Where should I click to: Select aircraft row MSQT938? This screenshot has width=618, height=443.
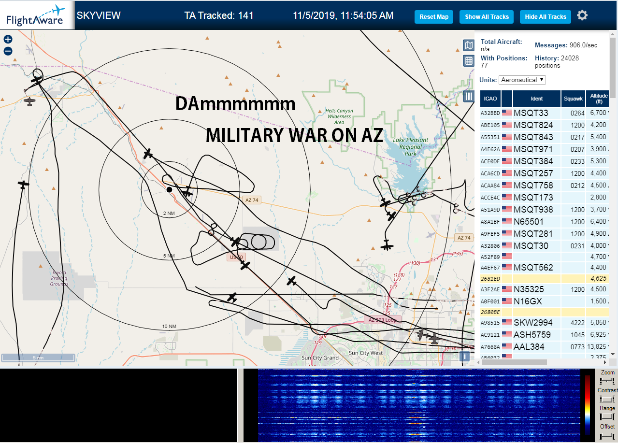tap(545, 210)
